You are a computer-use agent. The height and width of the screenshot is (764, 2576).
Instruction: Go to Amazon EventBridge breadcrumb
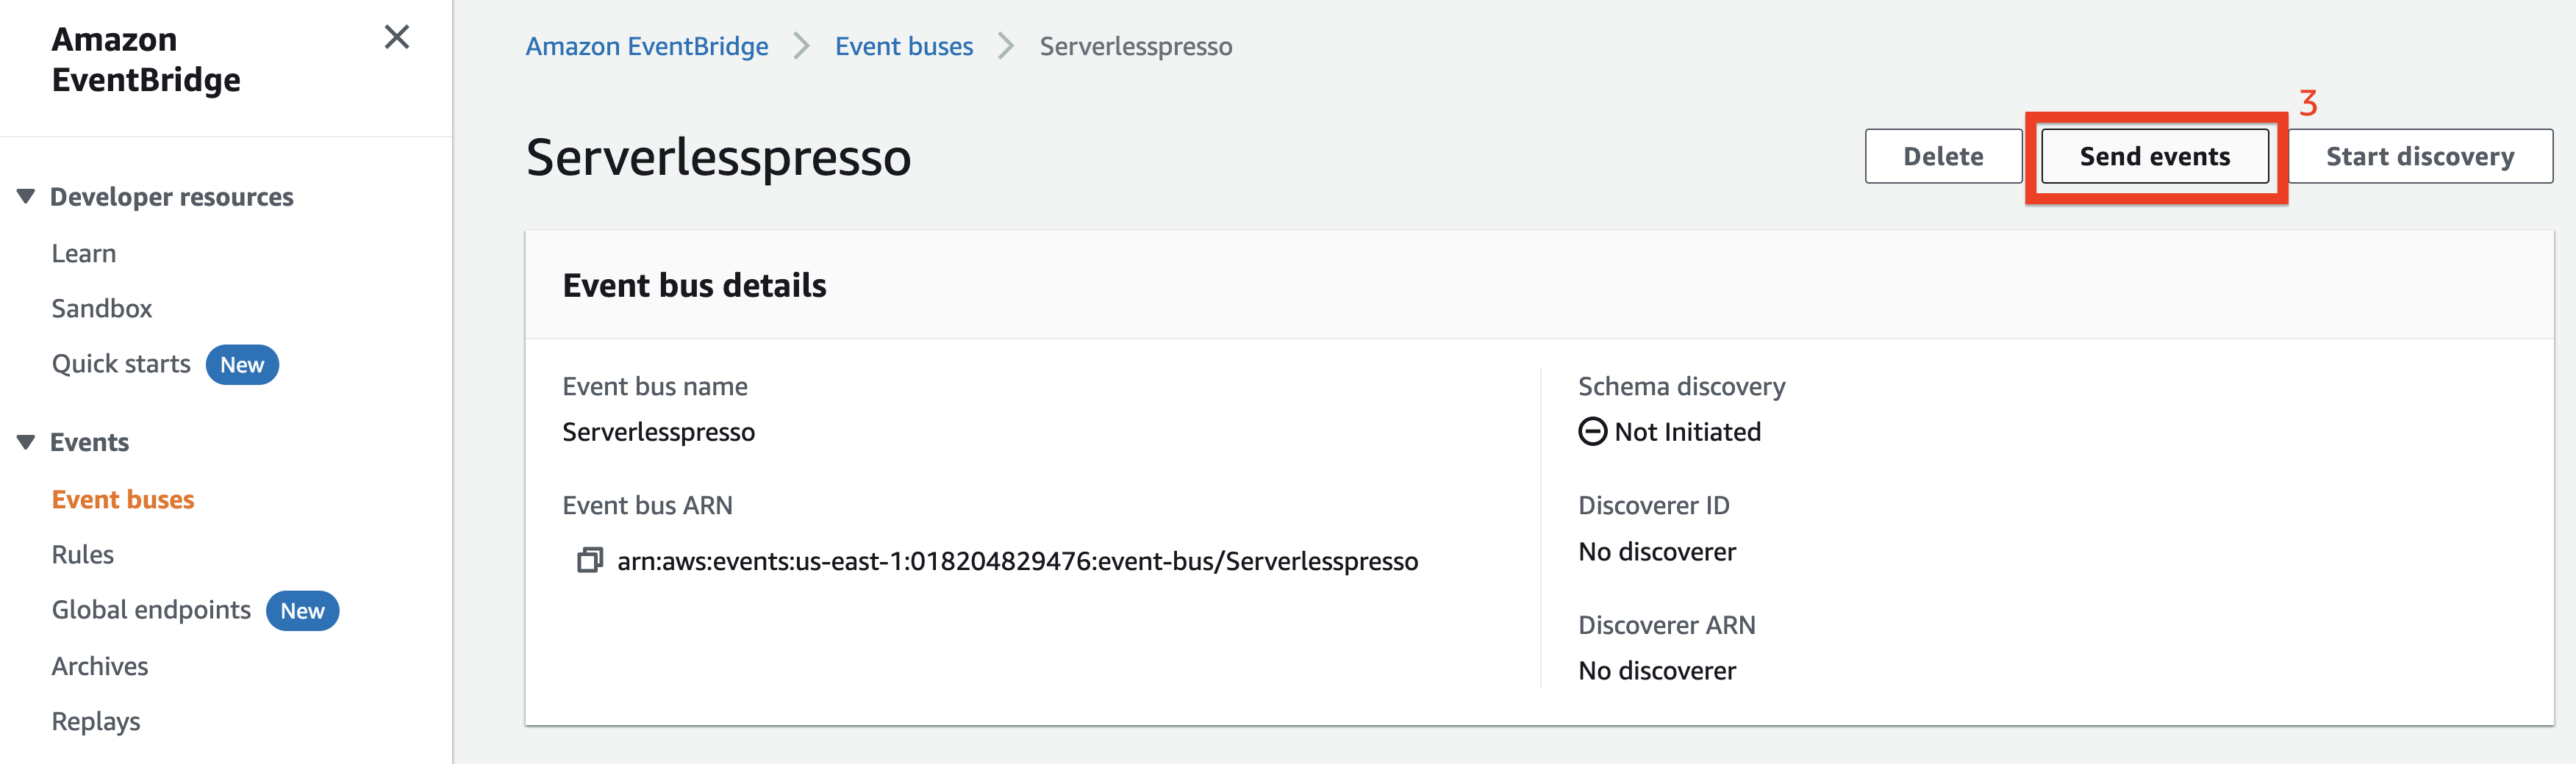coord(647,46)
